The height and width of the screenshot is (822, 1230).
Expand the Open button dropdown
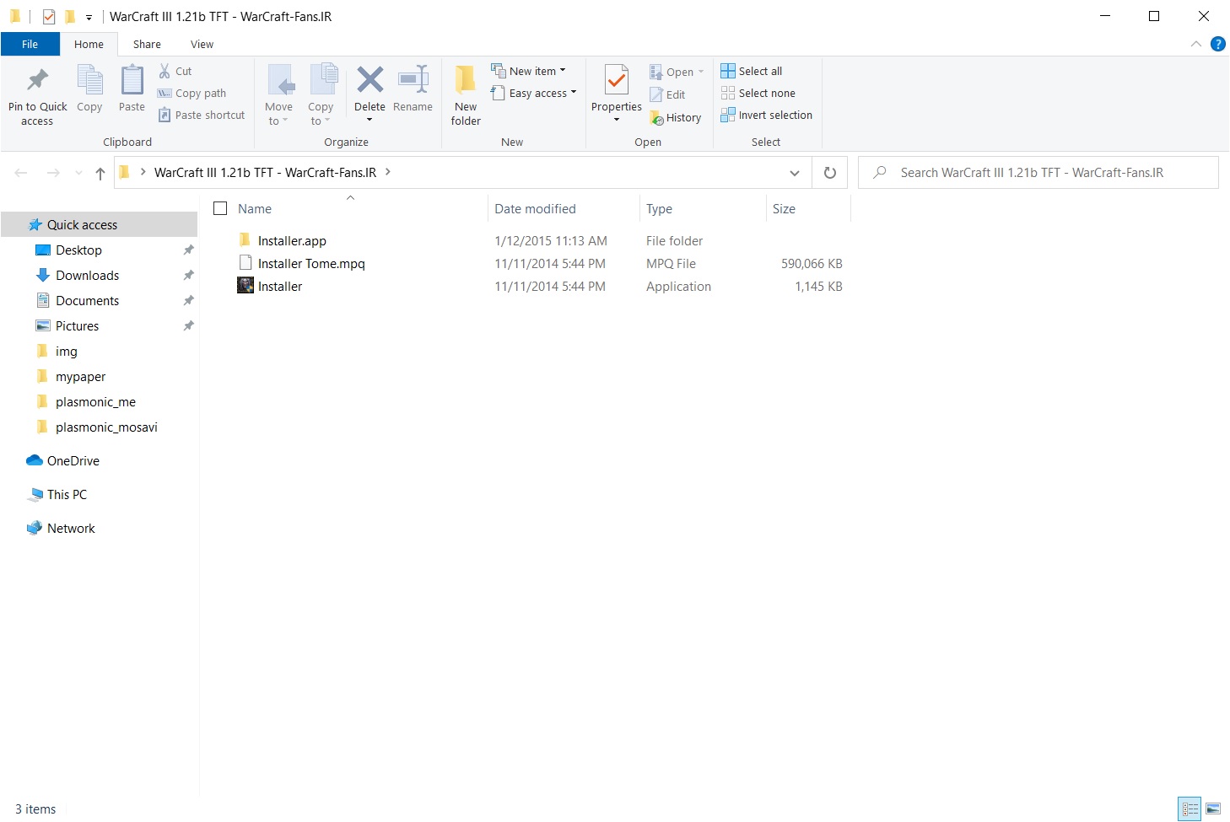[701, 72]
